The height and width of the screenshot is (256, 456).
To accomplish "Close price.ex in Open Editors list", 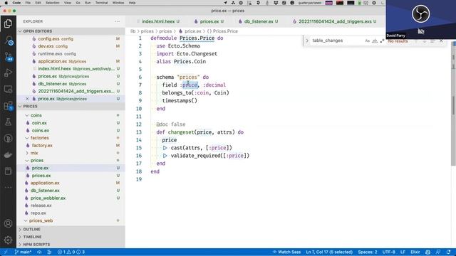I will (27, 99).
